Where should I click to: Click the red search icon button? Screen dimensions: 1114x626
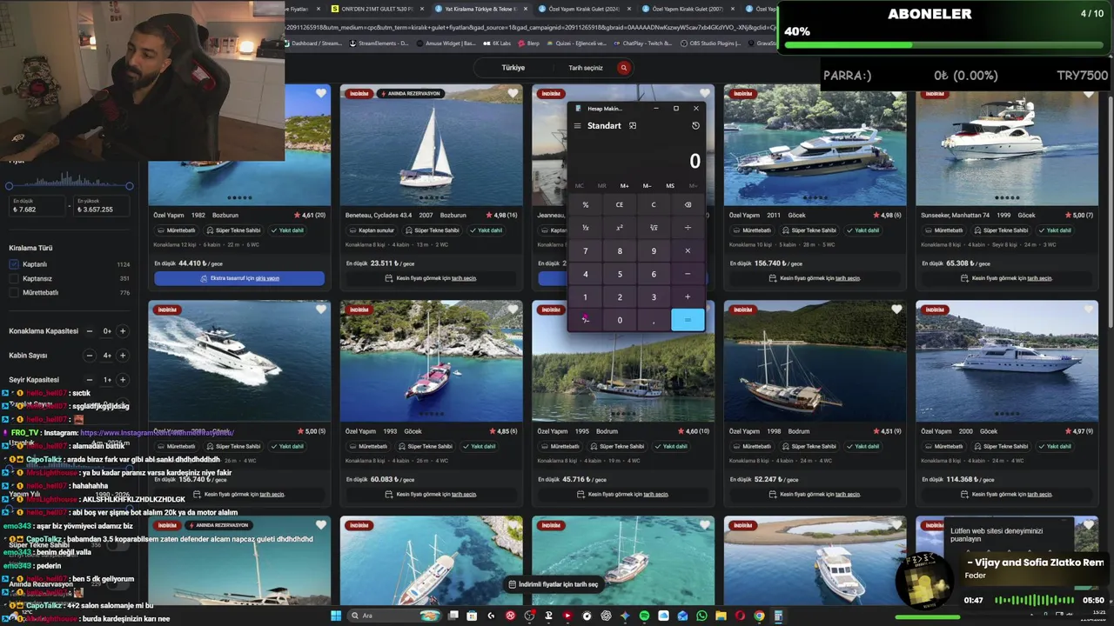click(x=623, y=68)
